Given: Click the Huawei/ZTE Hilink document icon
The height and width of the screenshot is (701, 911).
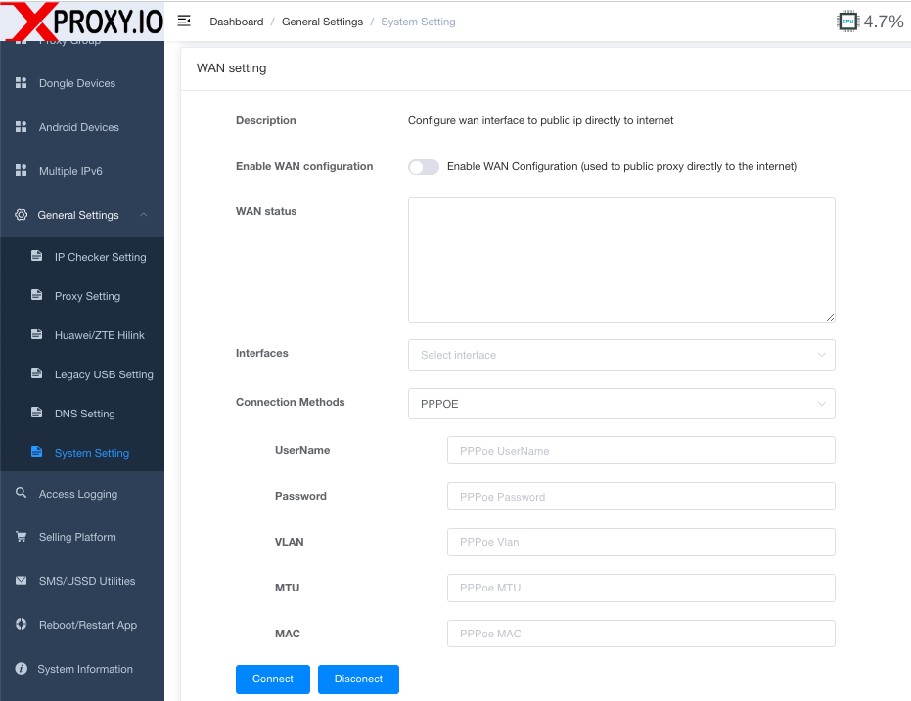Looking at the screenshot, I should pyautogui.click(x=36, y=334).
